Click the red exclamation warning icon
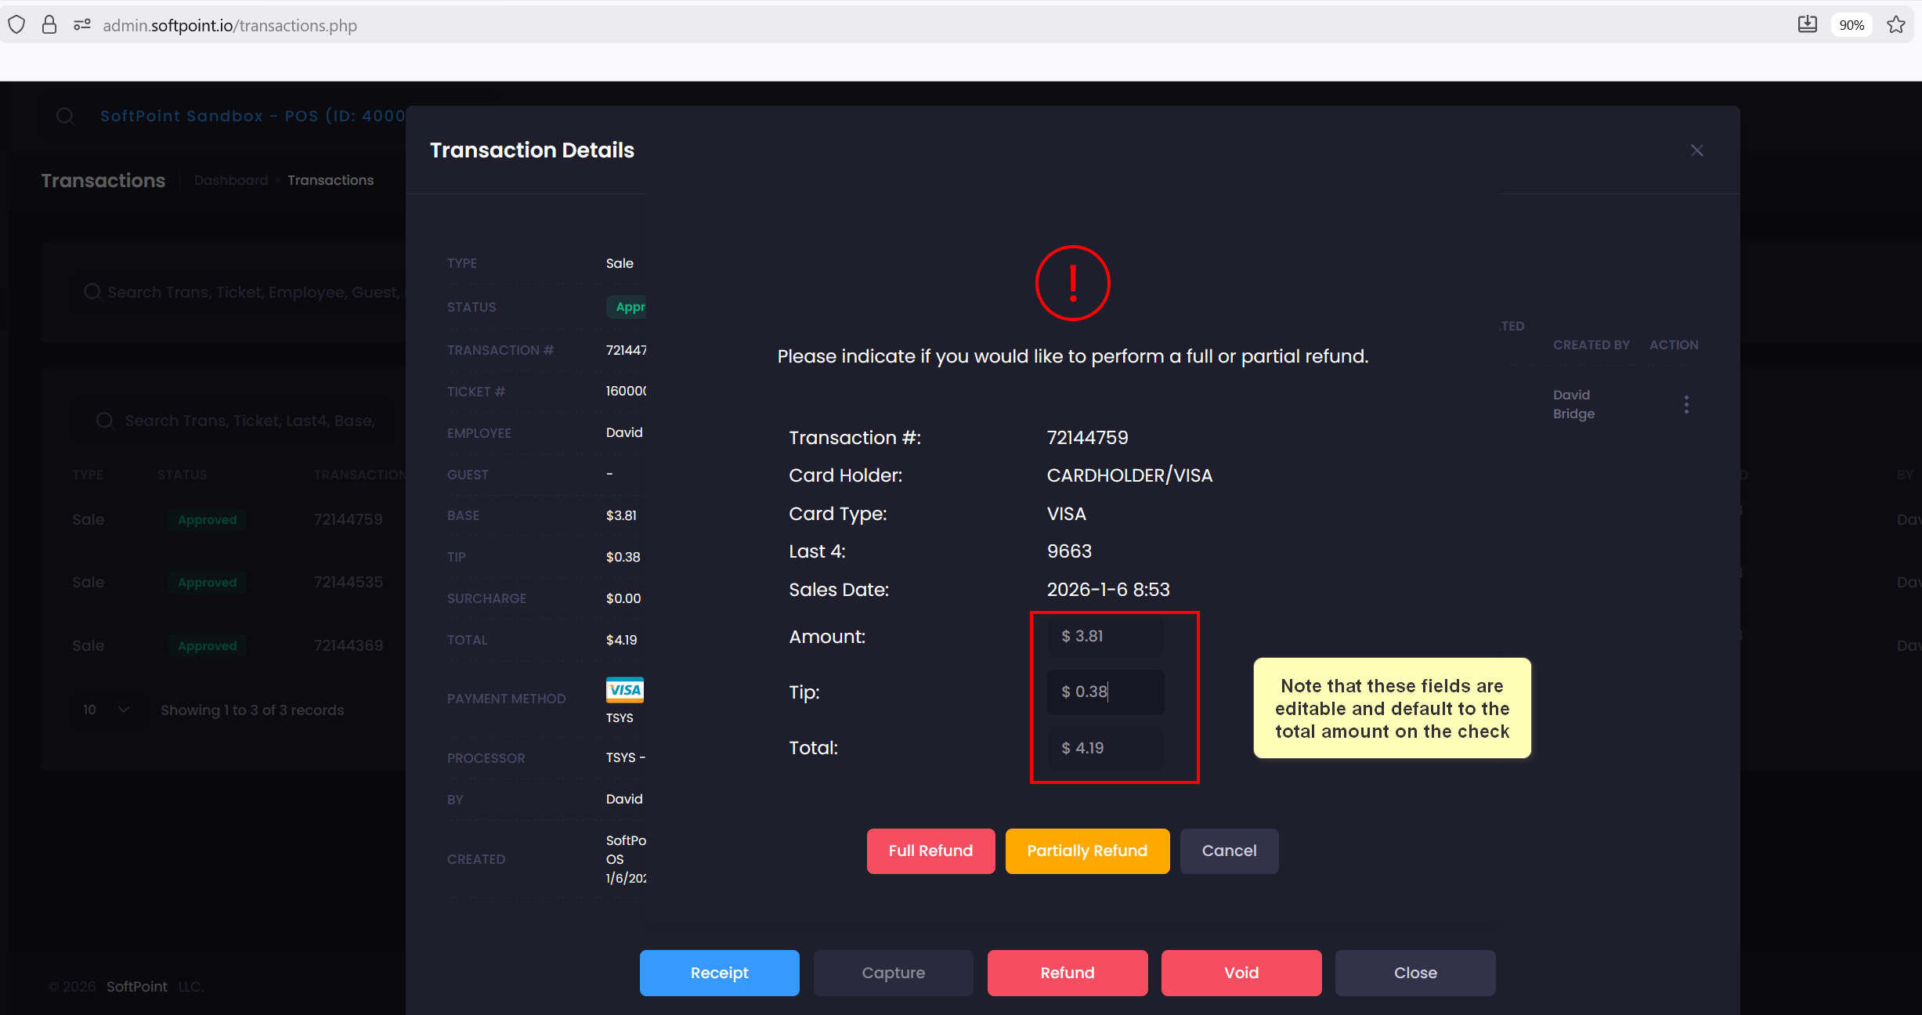Image resolution: width=1922 pixels, height=1015 pixels. (x=1072, y=283)
